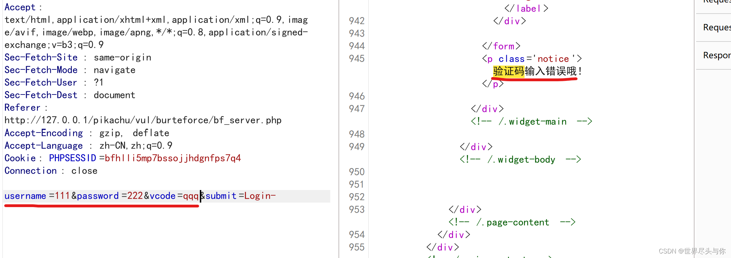Click the Sec-Fetch-Site header line
Screen dimensions: 731x258
[x=78, y=58]
